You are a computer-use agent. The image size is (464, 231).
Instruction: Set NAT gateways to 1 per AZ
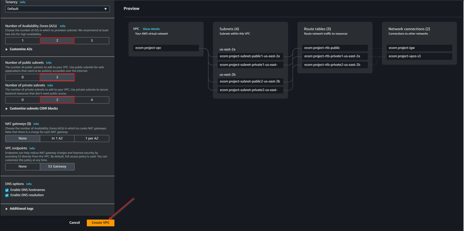92,138
